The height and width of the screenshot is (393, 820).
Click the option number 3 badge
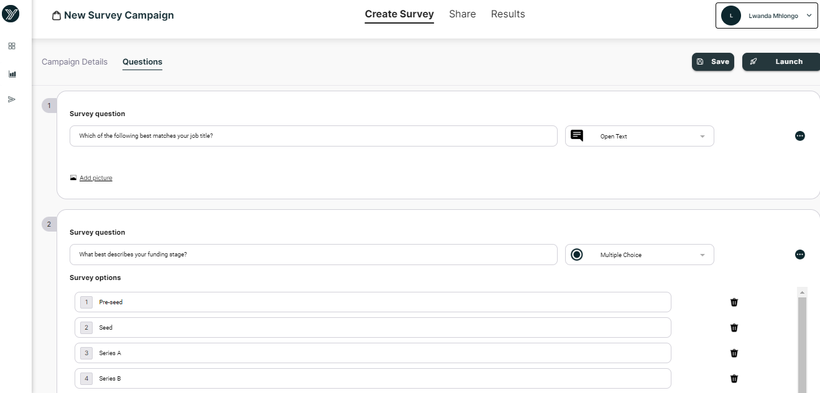[86, 353]
